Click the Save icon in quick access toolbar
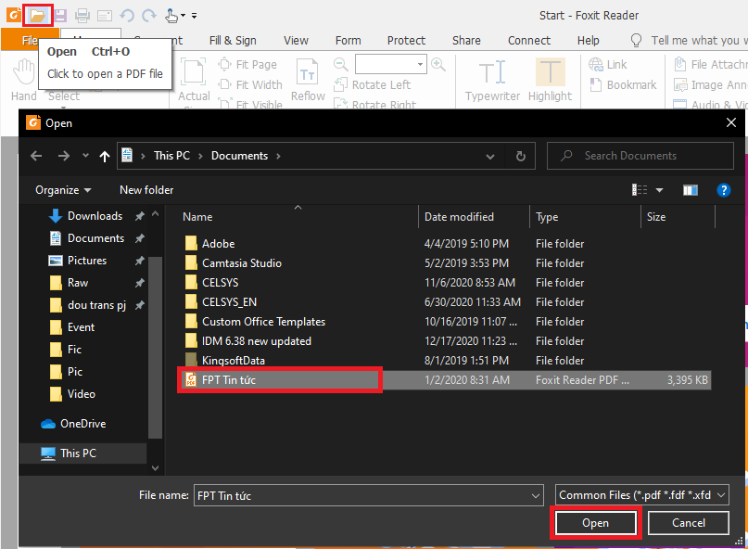 (60, 16)
